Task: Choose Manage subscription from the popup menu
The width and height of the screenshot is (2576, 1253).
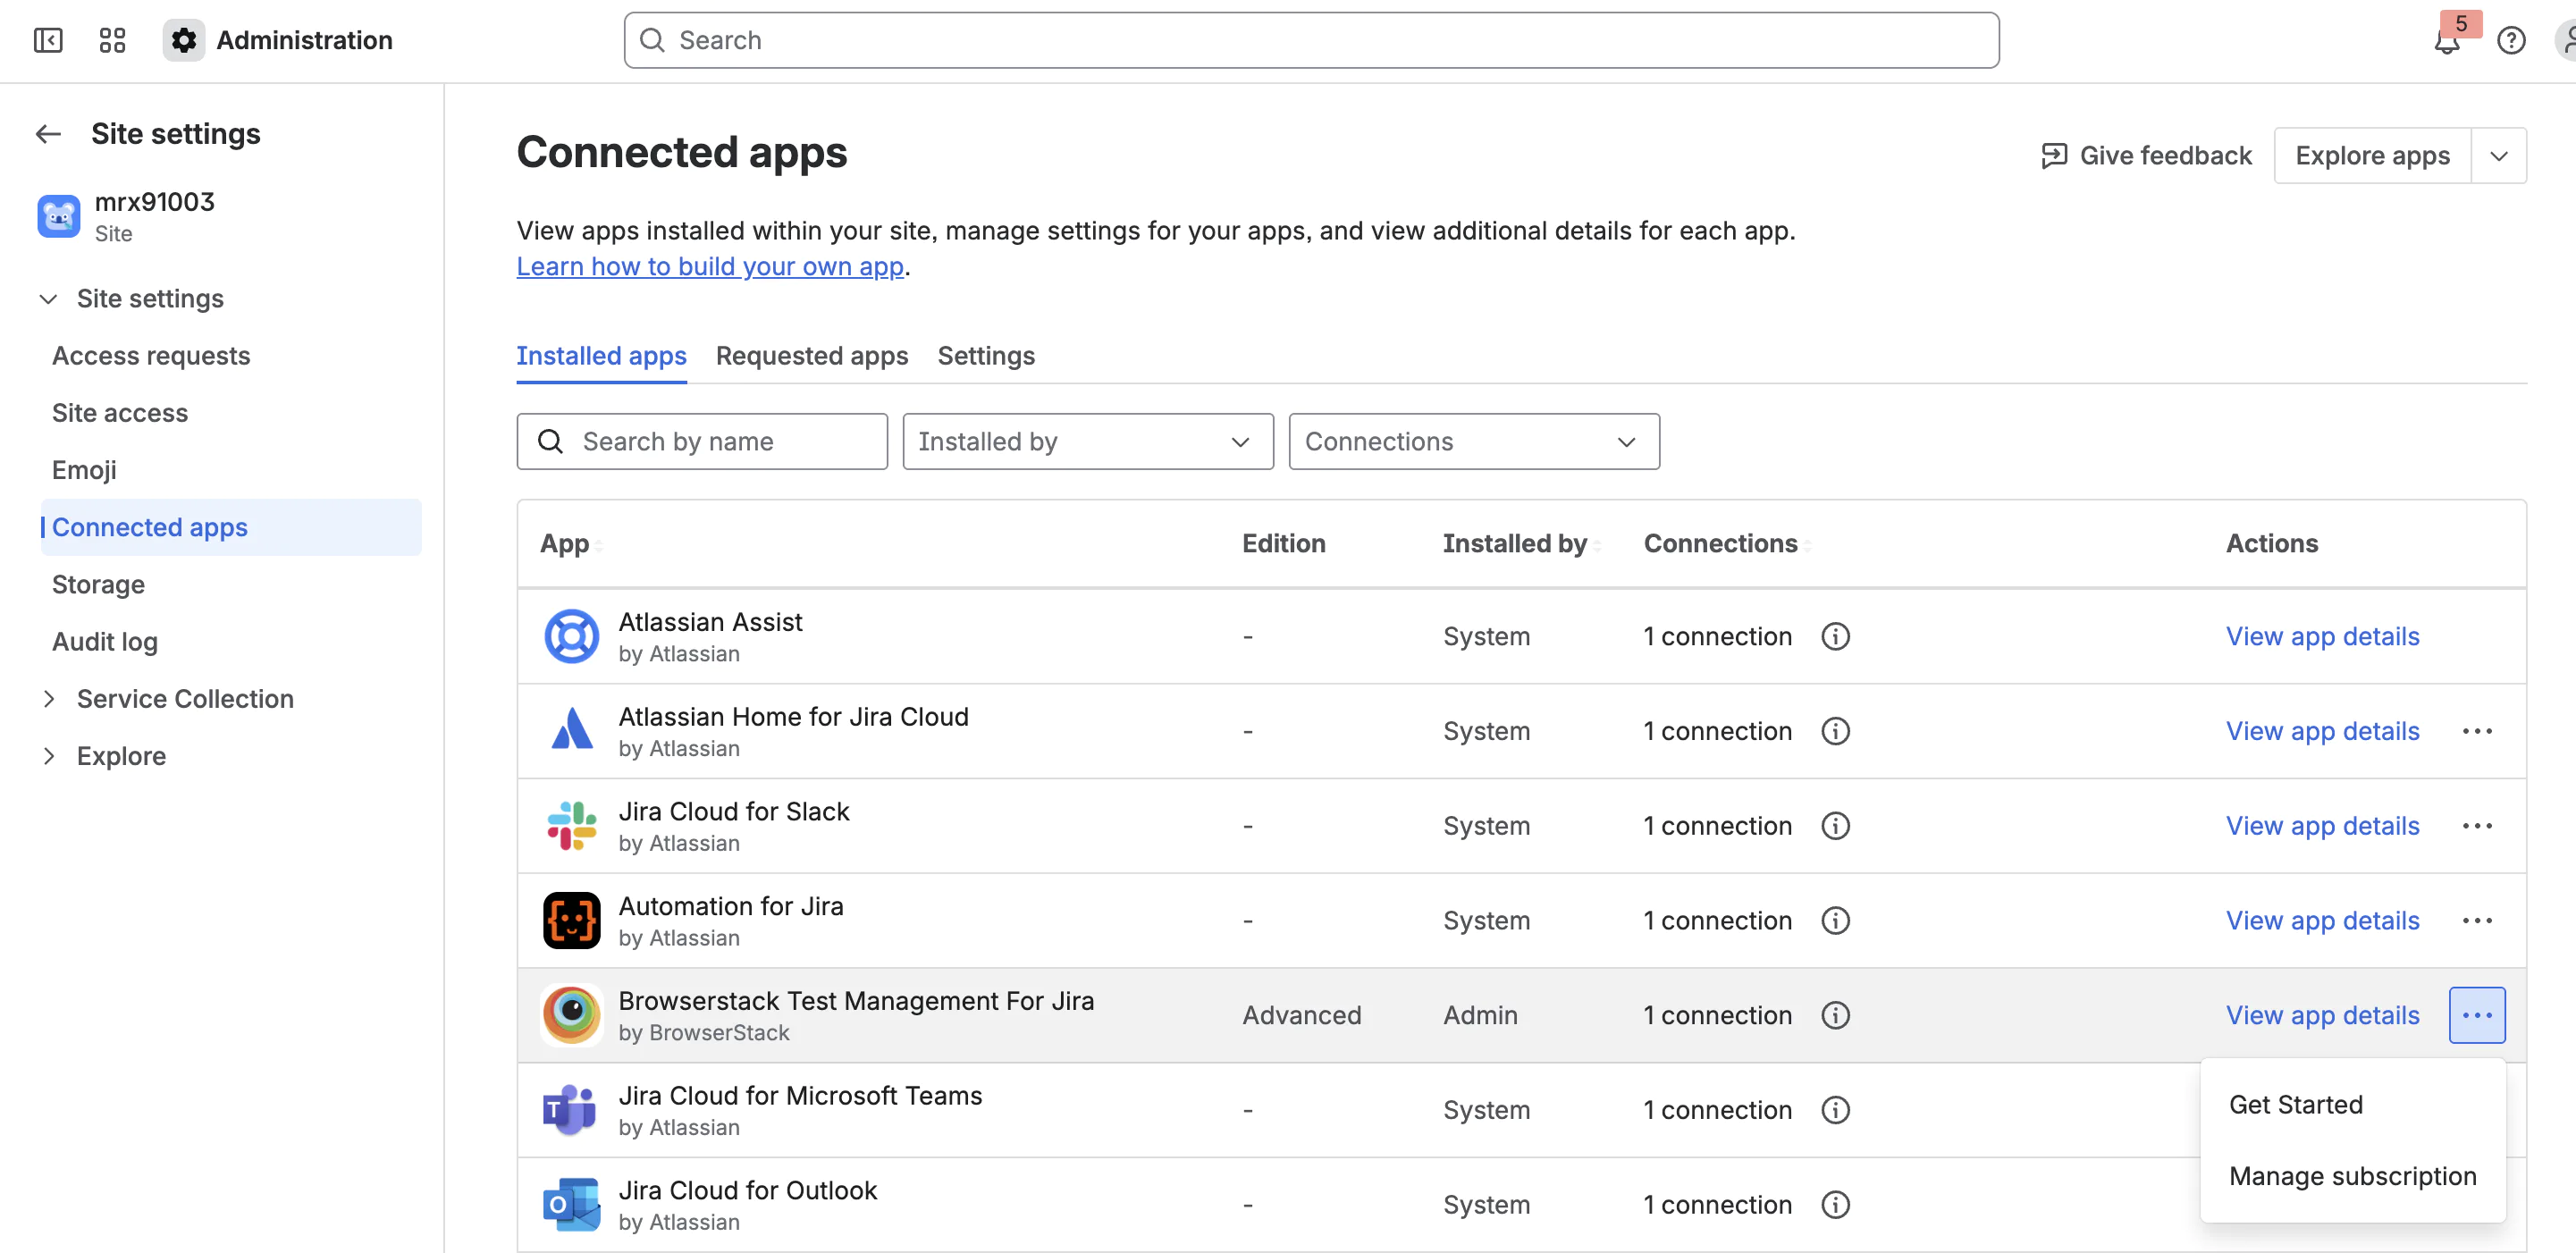Action: [x=2352, y=1176]
